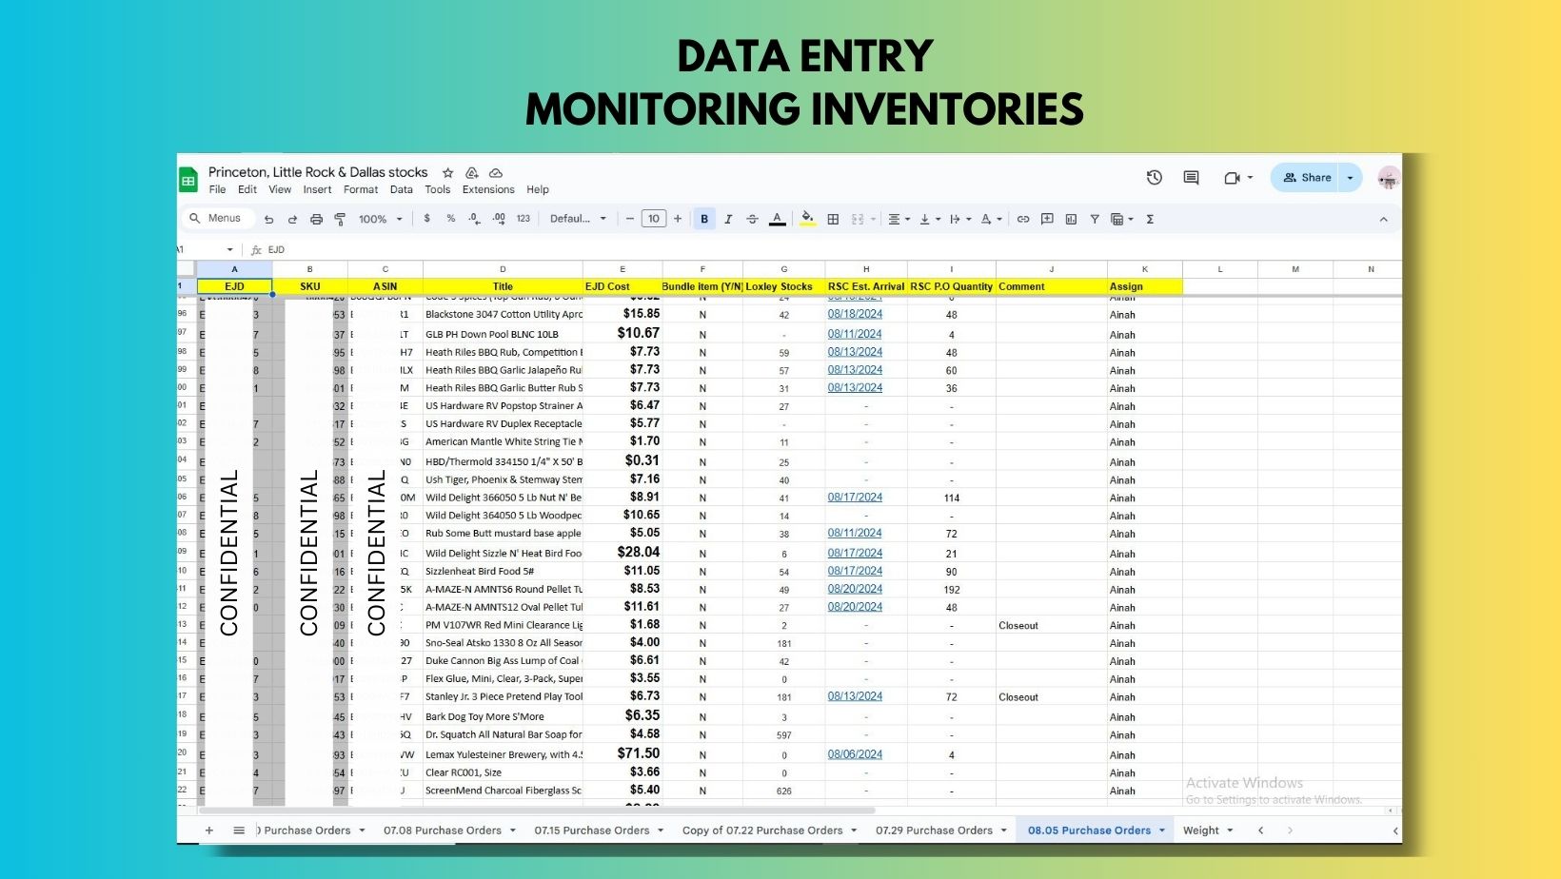This screenshot has height=879, width=1561.
Task: Open the 08/11/2024 link in GLB PH Down Pool row
Action: (855, 334)
